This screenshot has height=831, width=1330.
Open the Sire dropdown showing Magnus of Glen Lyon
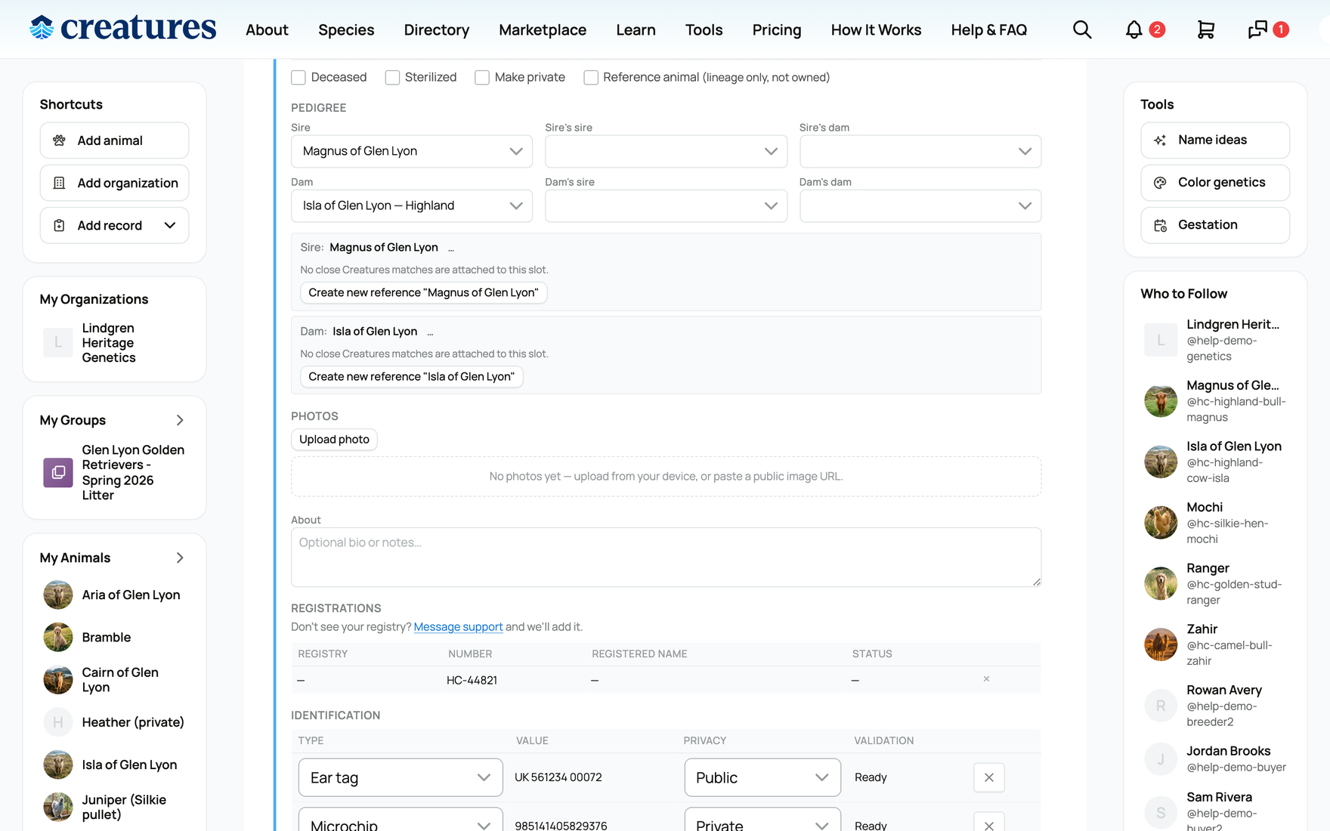point(412,151)
